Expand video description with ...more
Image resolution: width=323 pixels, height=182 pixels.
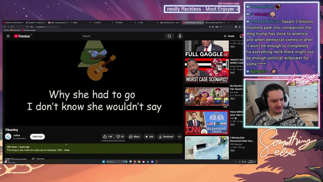pyautogui.click(x=66, y=150)
